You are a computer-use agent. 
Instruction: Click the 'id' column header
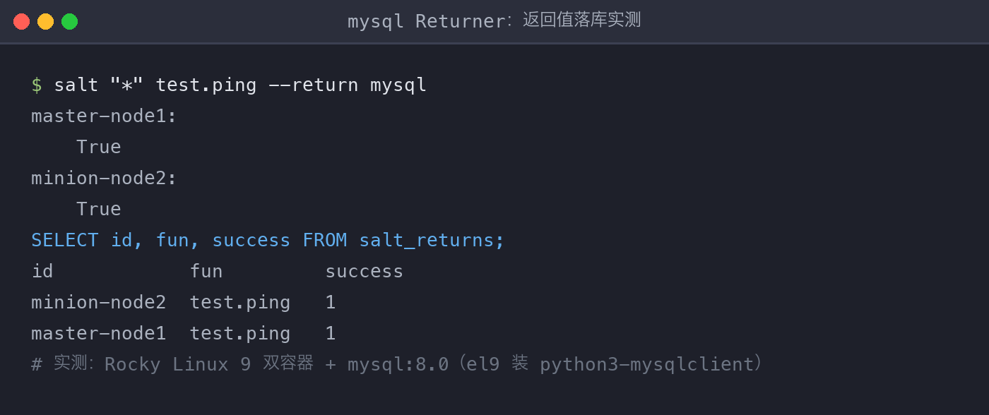click(42, 271)
